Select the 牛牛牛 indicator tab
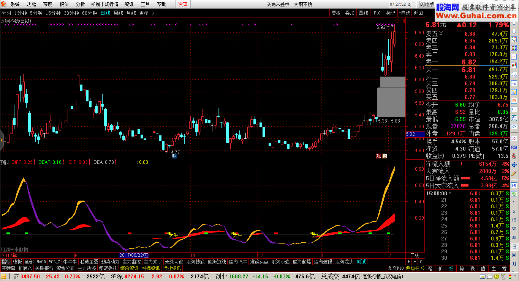519x281 pixels. 70,262
